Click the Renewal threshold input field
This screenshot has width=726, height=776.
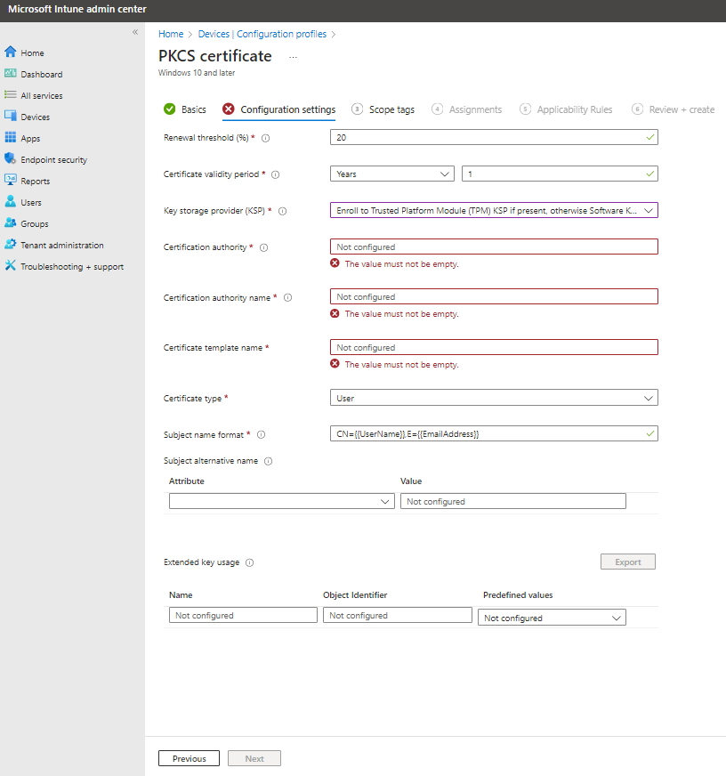click(494, 137)
